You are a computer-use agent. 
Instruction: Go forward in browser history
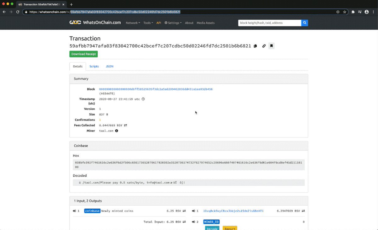click(11, 12)
